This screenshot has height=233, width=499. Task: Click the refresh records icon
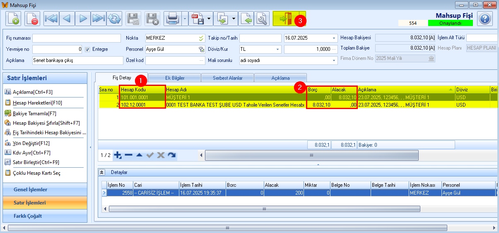pyautogui.click(x=114, y=19)
